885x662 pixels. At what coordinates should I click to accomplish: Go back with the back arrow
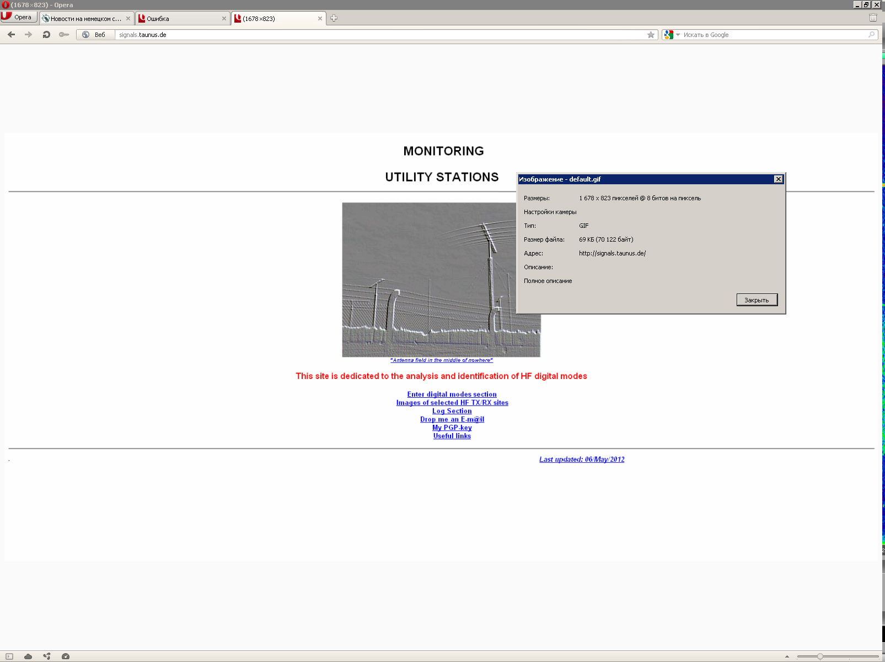click(x=11, y=34)
